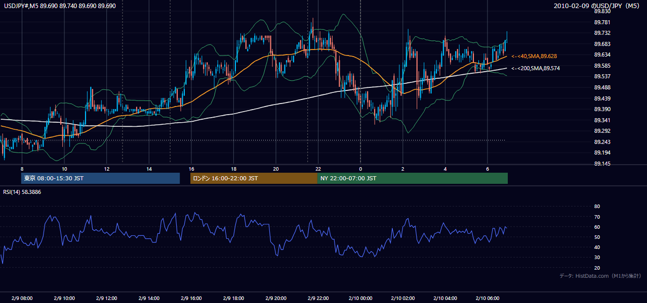Click price axis label 89.243

click(602, 142)
